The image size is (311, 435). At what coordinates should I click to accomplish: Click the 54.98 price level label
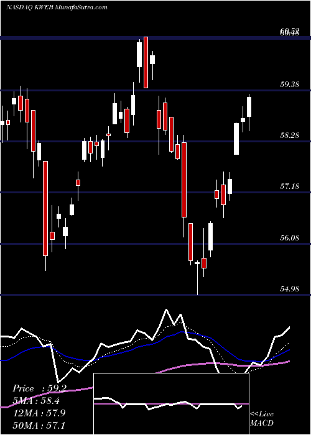point(289,289)
